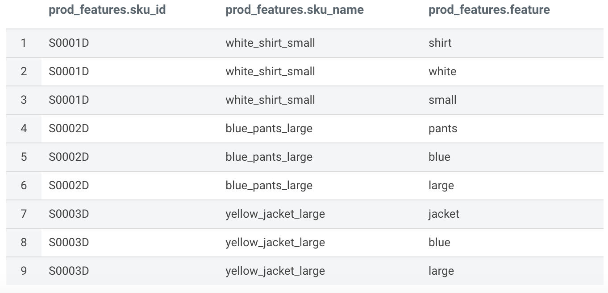Click the 'pants' feature cell
The width and height of the screenshot is (608, 293).
click(x=443, y=129)
